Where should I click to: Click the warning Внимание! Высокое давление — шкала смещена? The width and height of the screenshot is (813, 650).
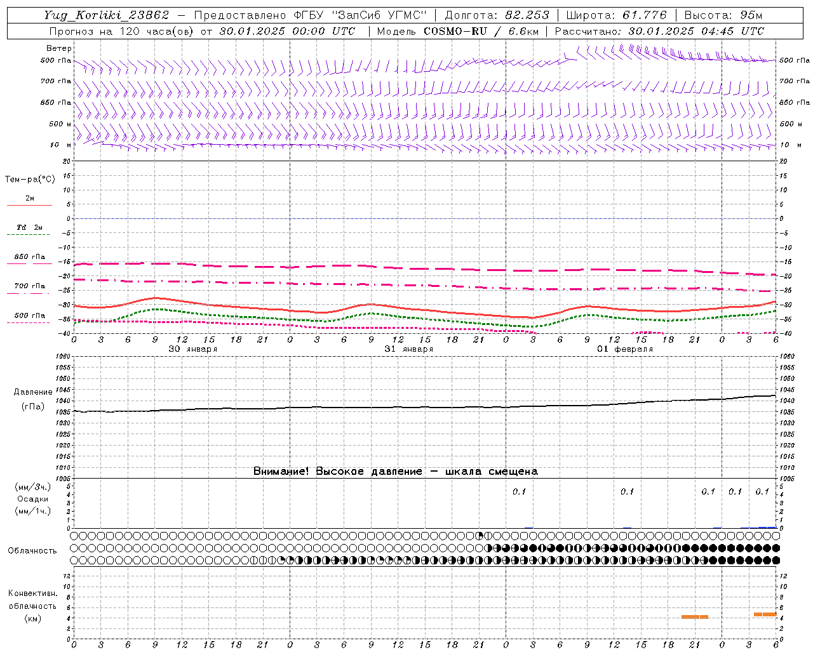(x=395, y=471)
